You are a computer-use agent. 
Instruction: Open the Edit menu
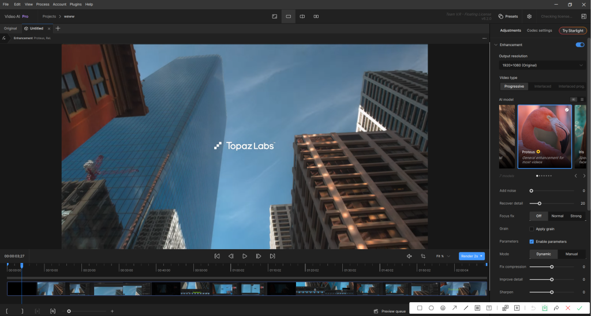pyautogui.click(x=17, y=4)
